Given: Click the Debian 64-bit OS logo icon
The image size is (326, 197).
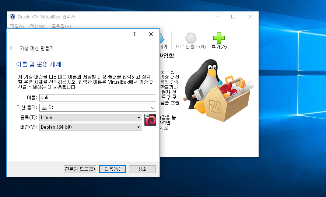Looking at the screenshot, I should (x=150, y=120).
